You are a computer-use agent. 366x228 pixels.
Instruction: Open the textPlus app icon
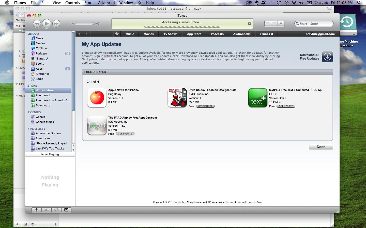click(x=258, y=98)
